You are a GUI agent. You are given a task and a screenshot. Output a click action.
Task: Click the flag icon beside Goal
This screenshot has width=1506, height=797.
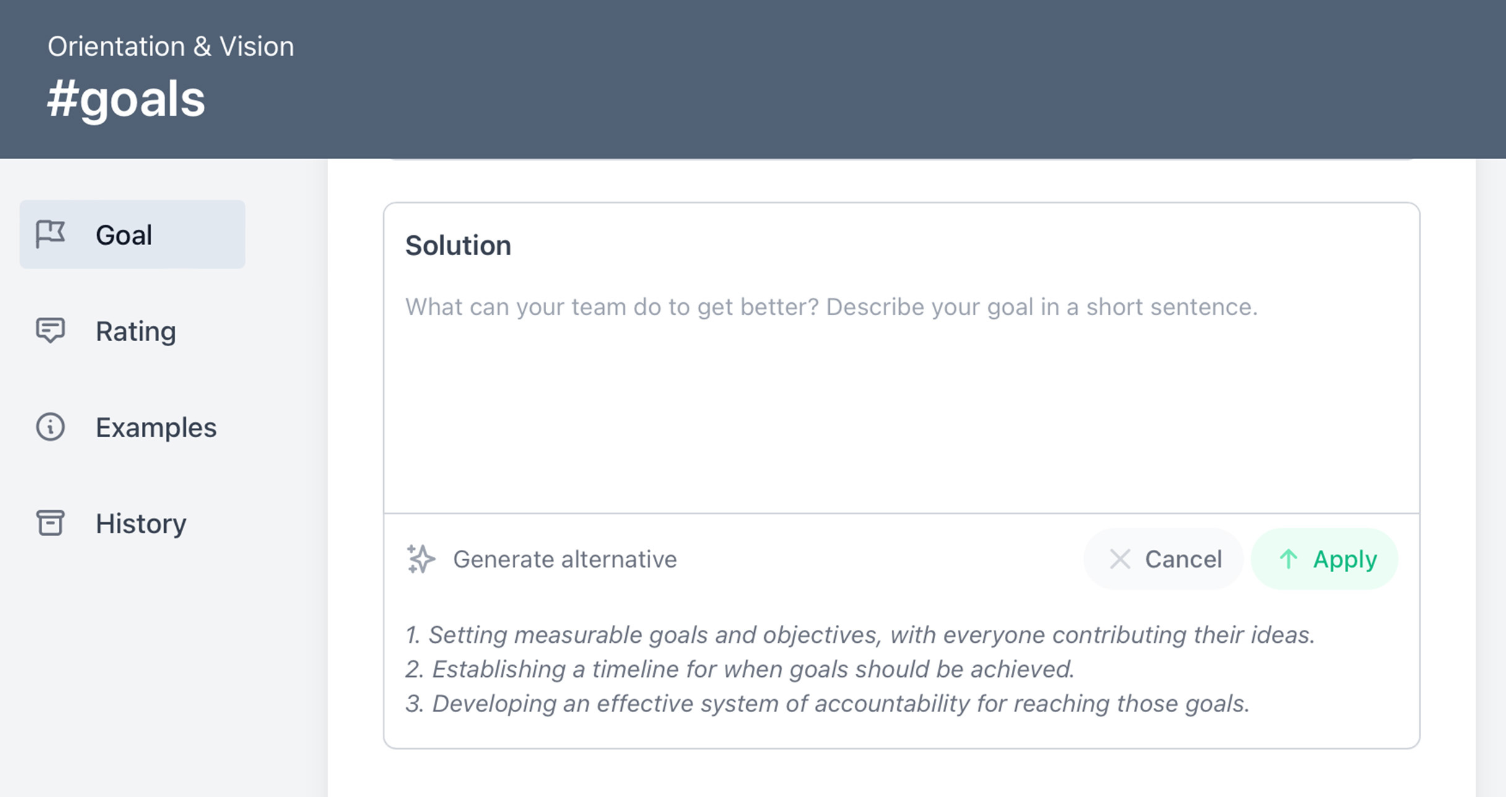[x=50, y=234]
